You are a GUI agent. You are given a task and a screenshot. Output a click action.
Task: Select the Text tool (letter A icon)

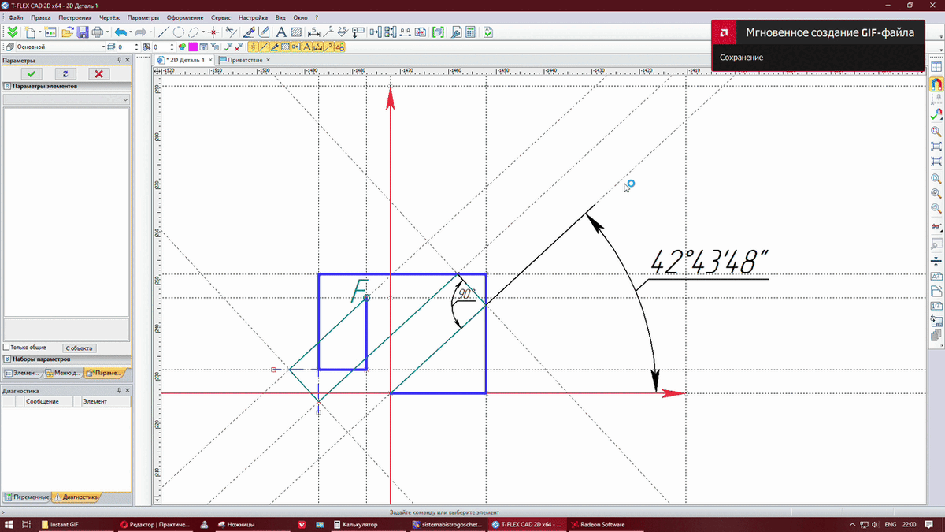pyautogui.click(x=280, y=32)
